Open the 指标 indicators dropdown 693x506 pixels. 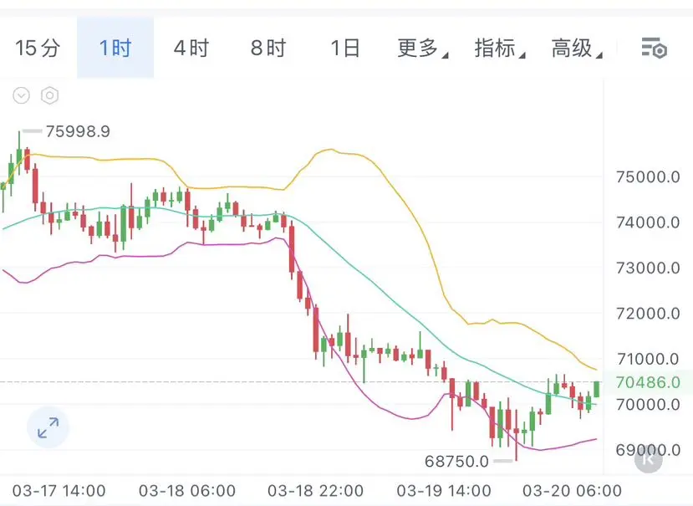pos(499,49)
